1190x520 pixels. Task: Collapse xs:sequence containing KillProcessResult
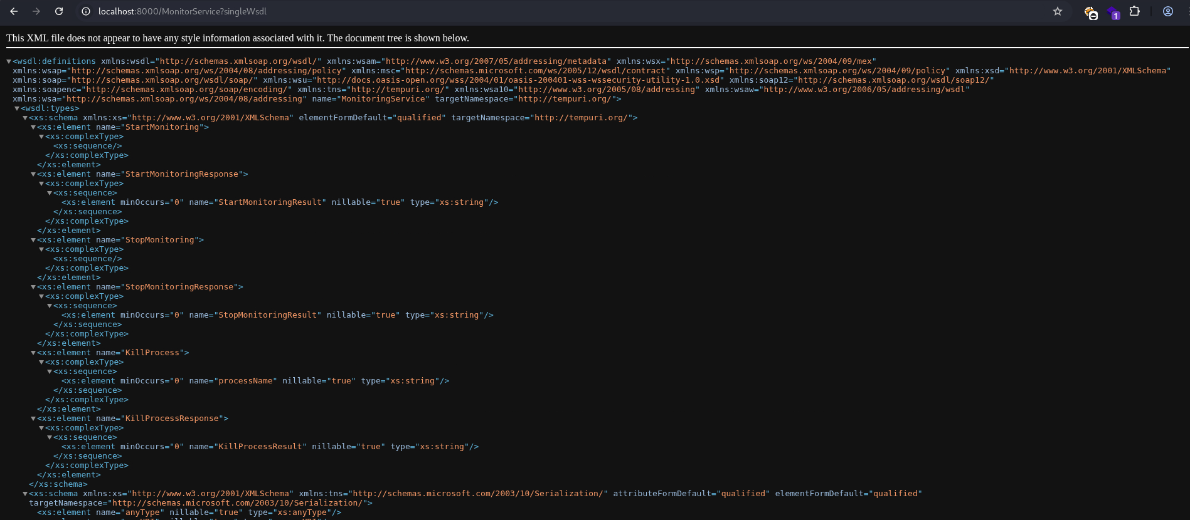click(x=50, y=437)
